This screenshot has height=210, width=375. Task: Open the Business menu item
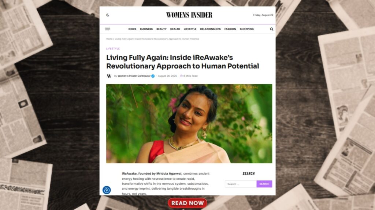pos(146,29)
